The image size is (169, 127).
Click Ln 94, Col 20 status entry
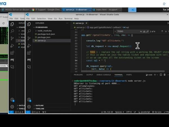pos(107,112)
